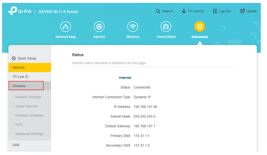Click the Internet status overview description
Screen dimensions: 267x155
pyautogui.click(x=109, y=63)
